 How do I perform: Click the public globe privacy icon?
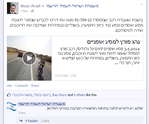coord(32,11)
